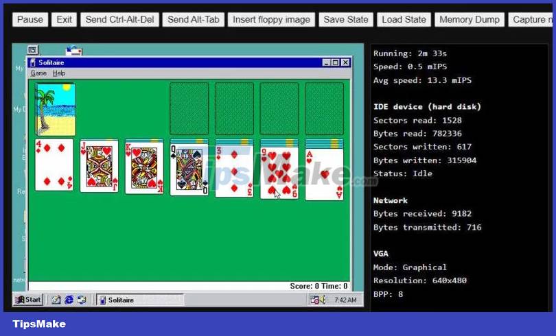
Task: Click the Bytes written: 315904 text
Action: (425, 160)
